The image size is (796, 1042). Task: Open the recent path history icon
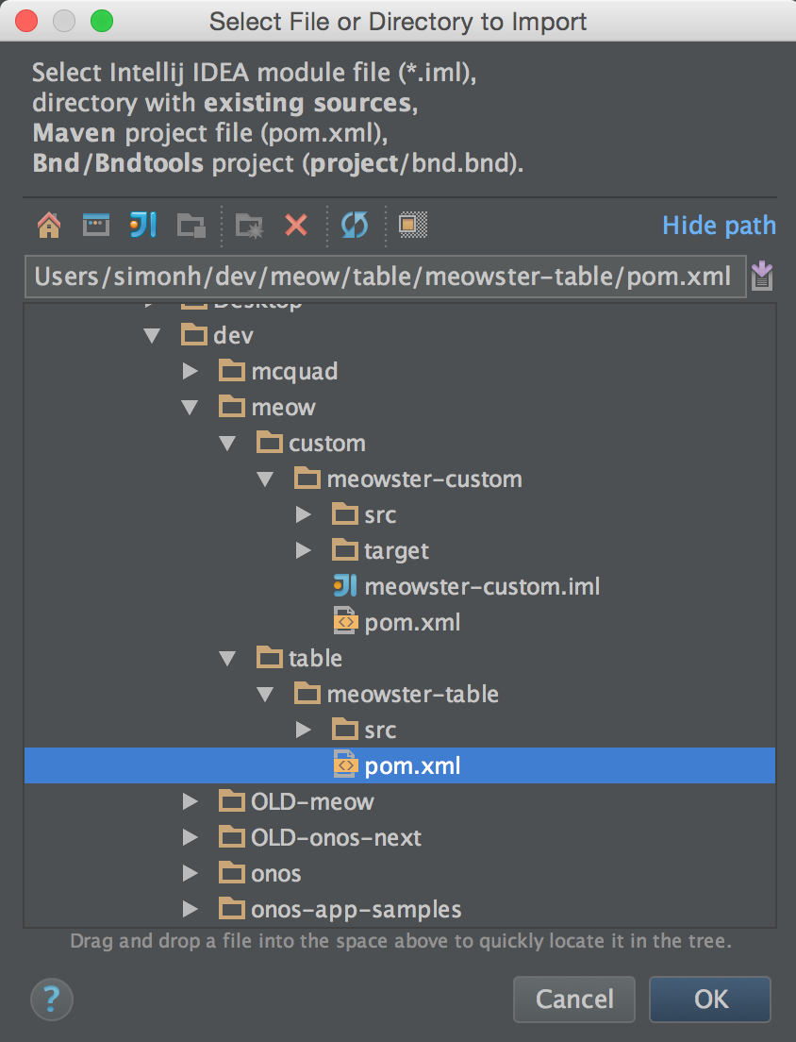(x=762, y=277)
